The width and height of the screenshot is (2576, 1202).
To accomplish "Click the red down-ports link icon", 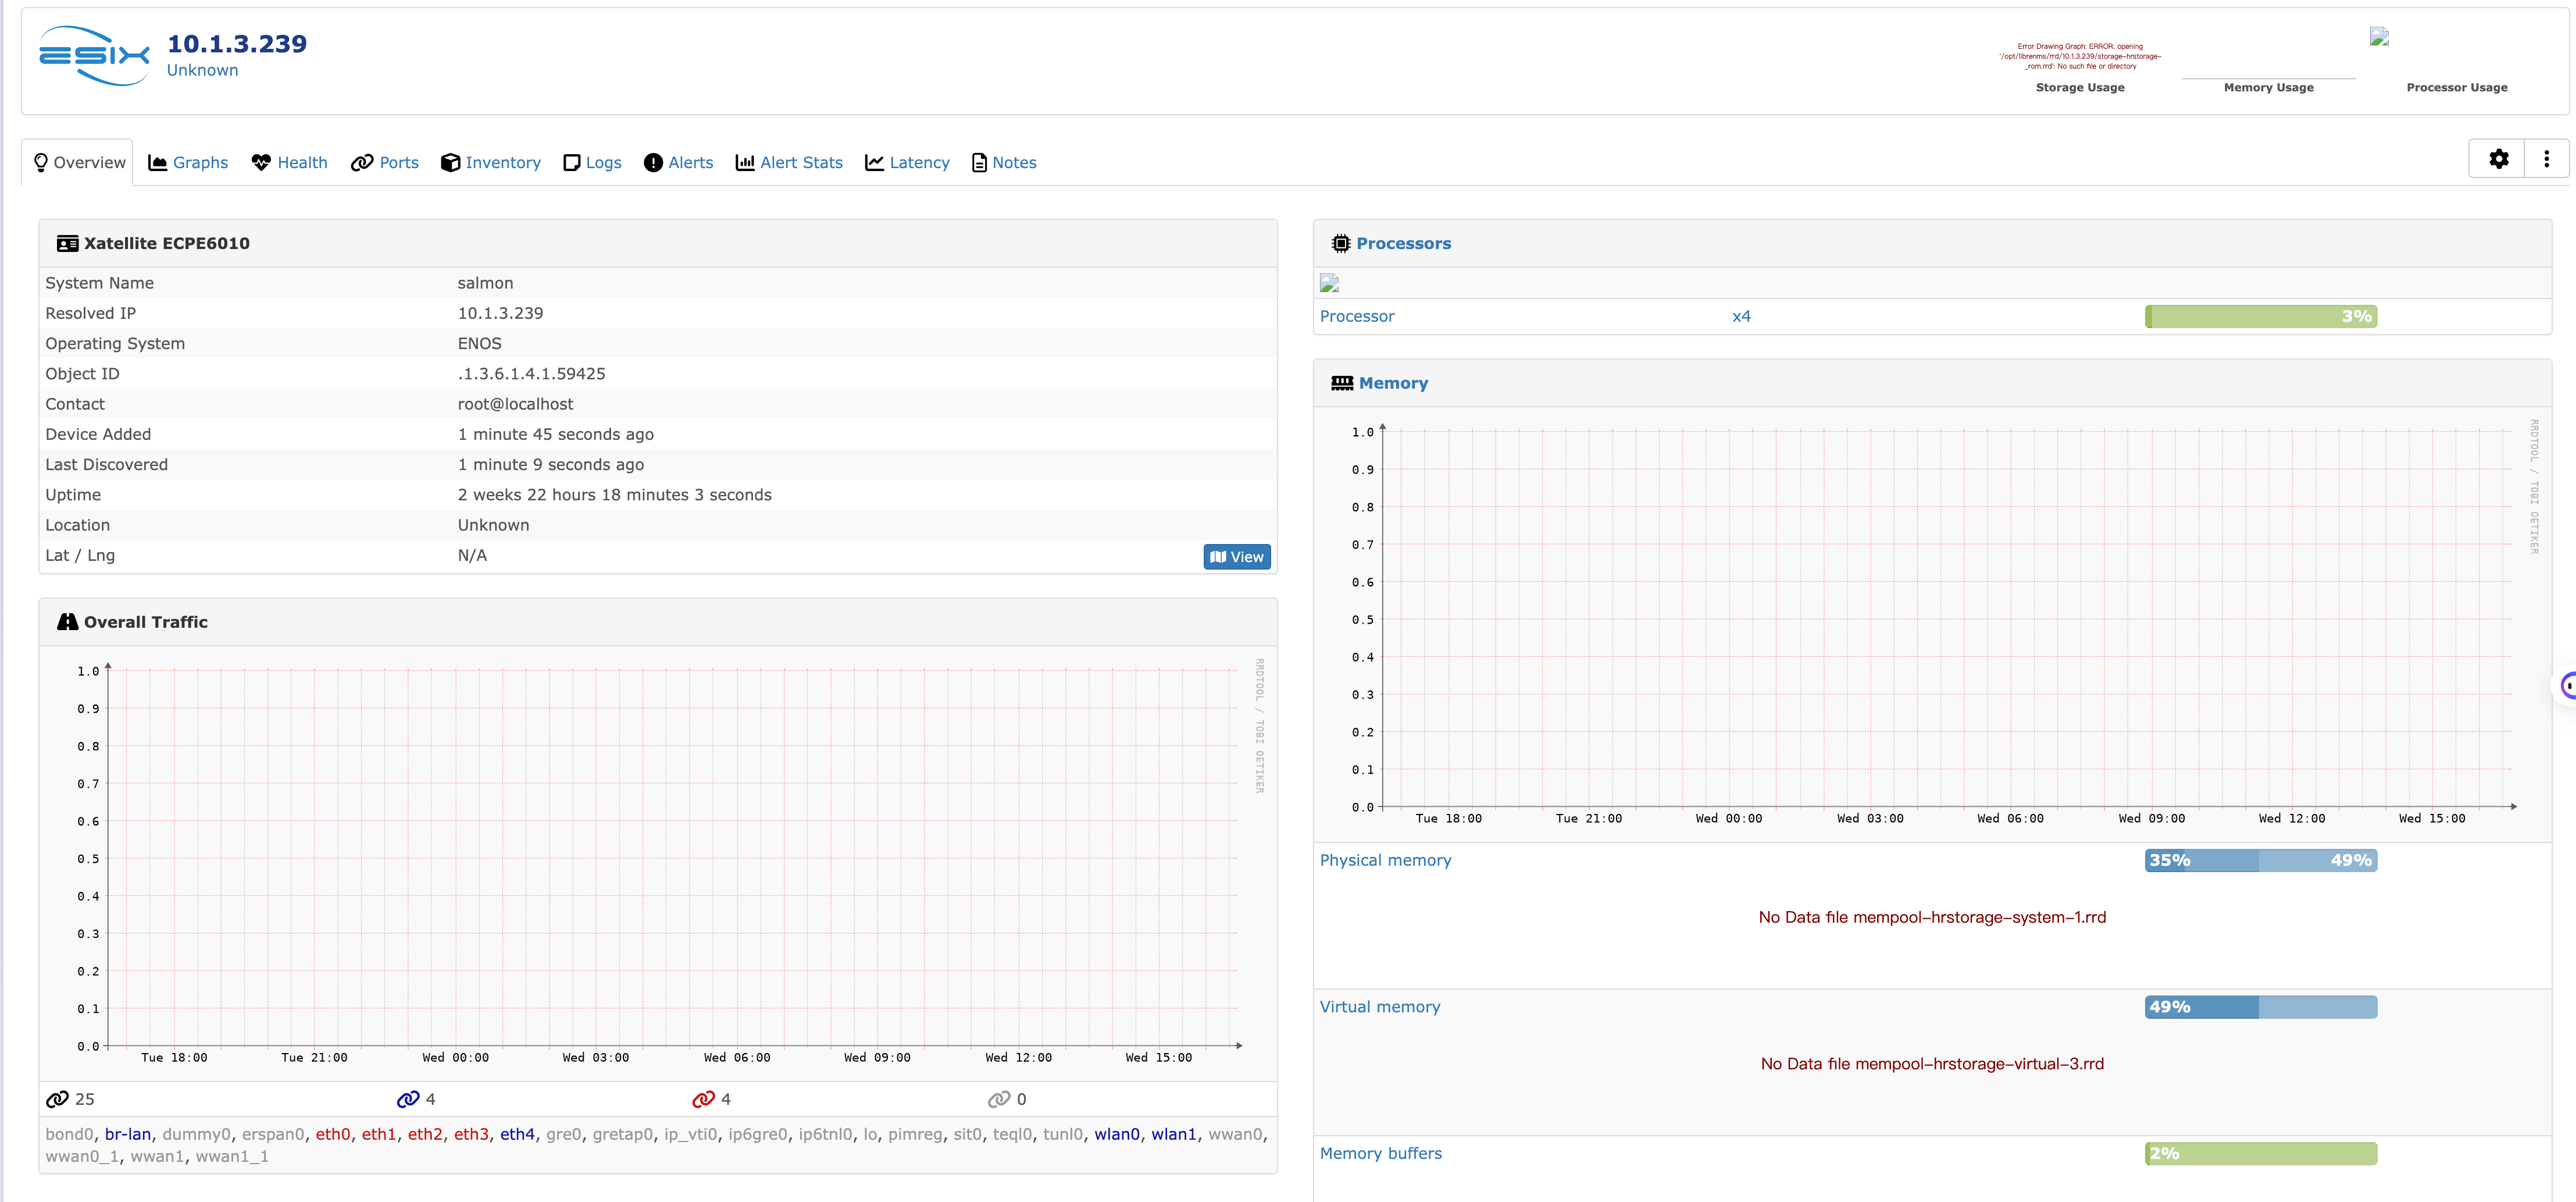I will point(703,1100).
